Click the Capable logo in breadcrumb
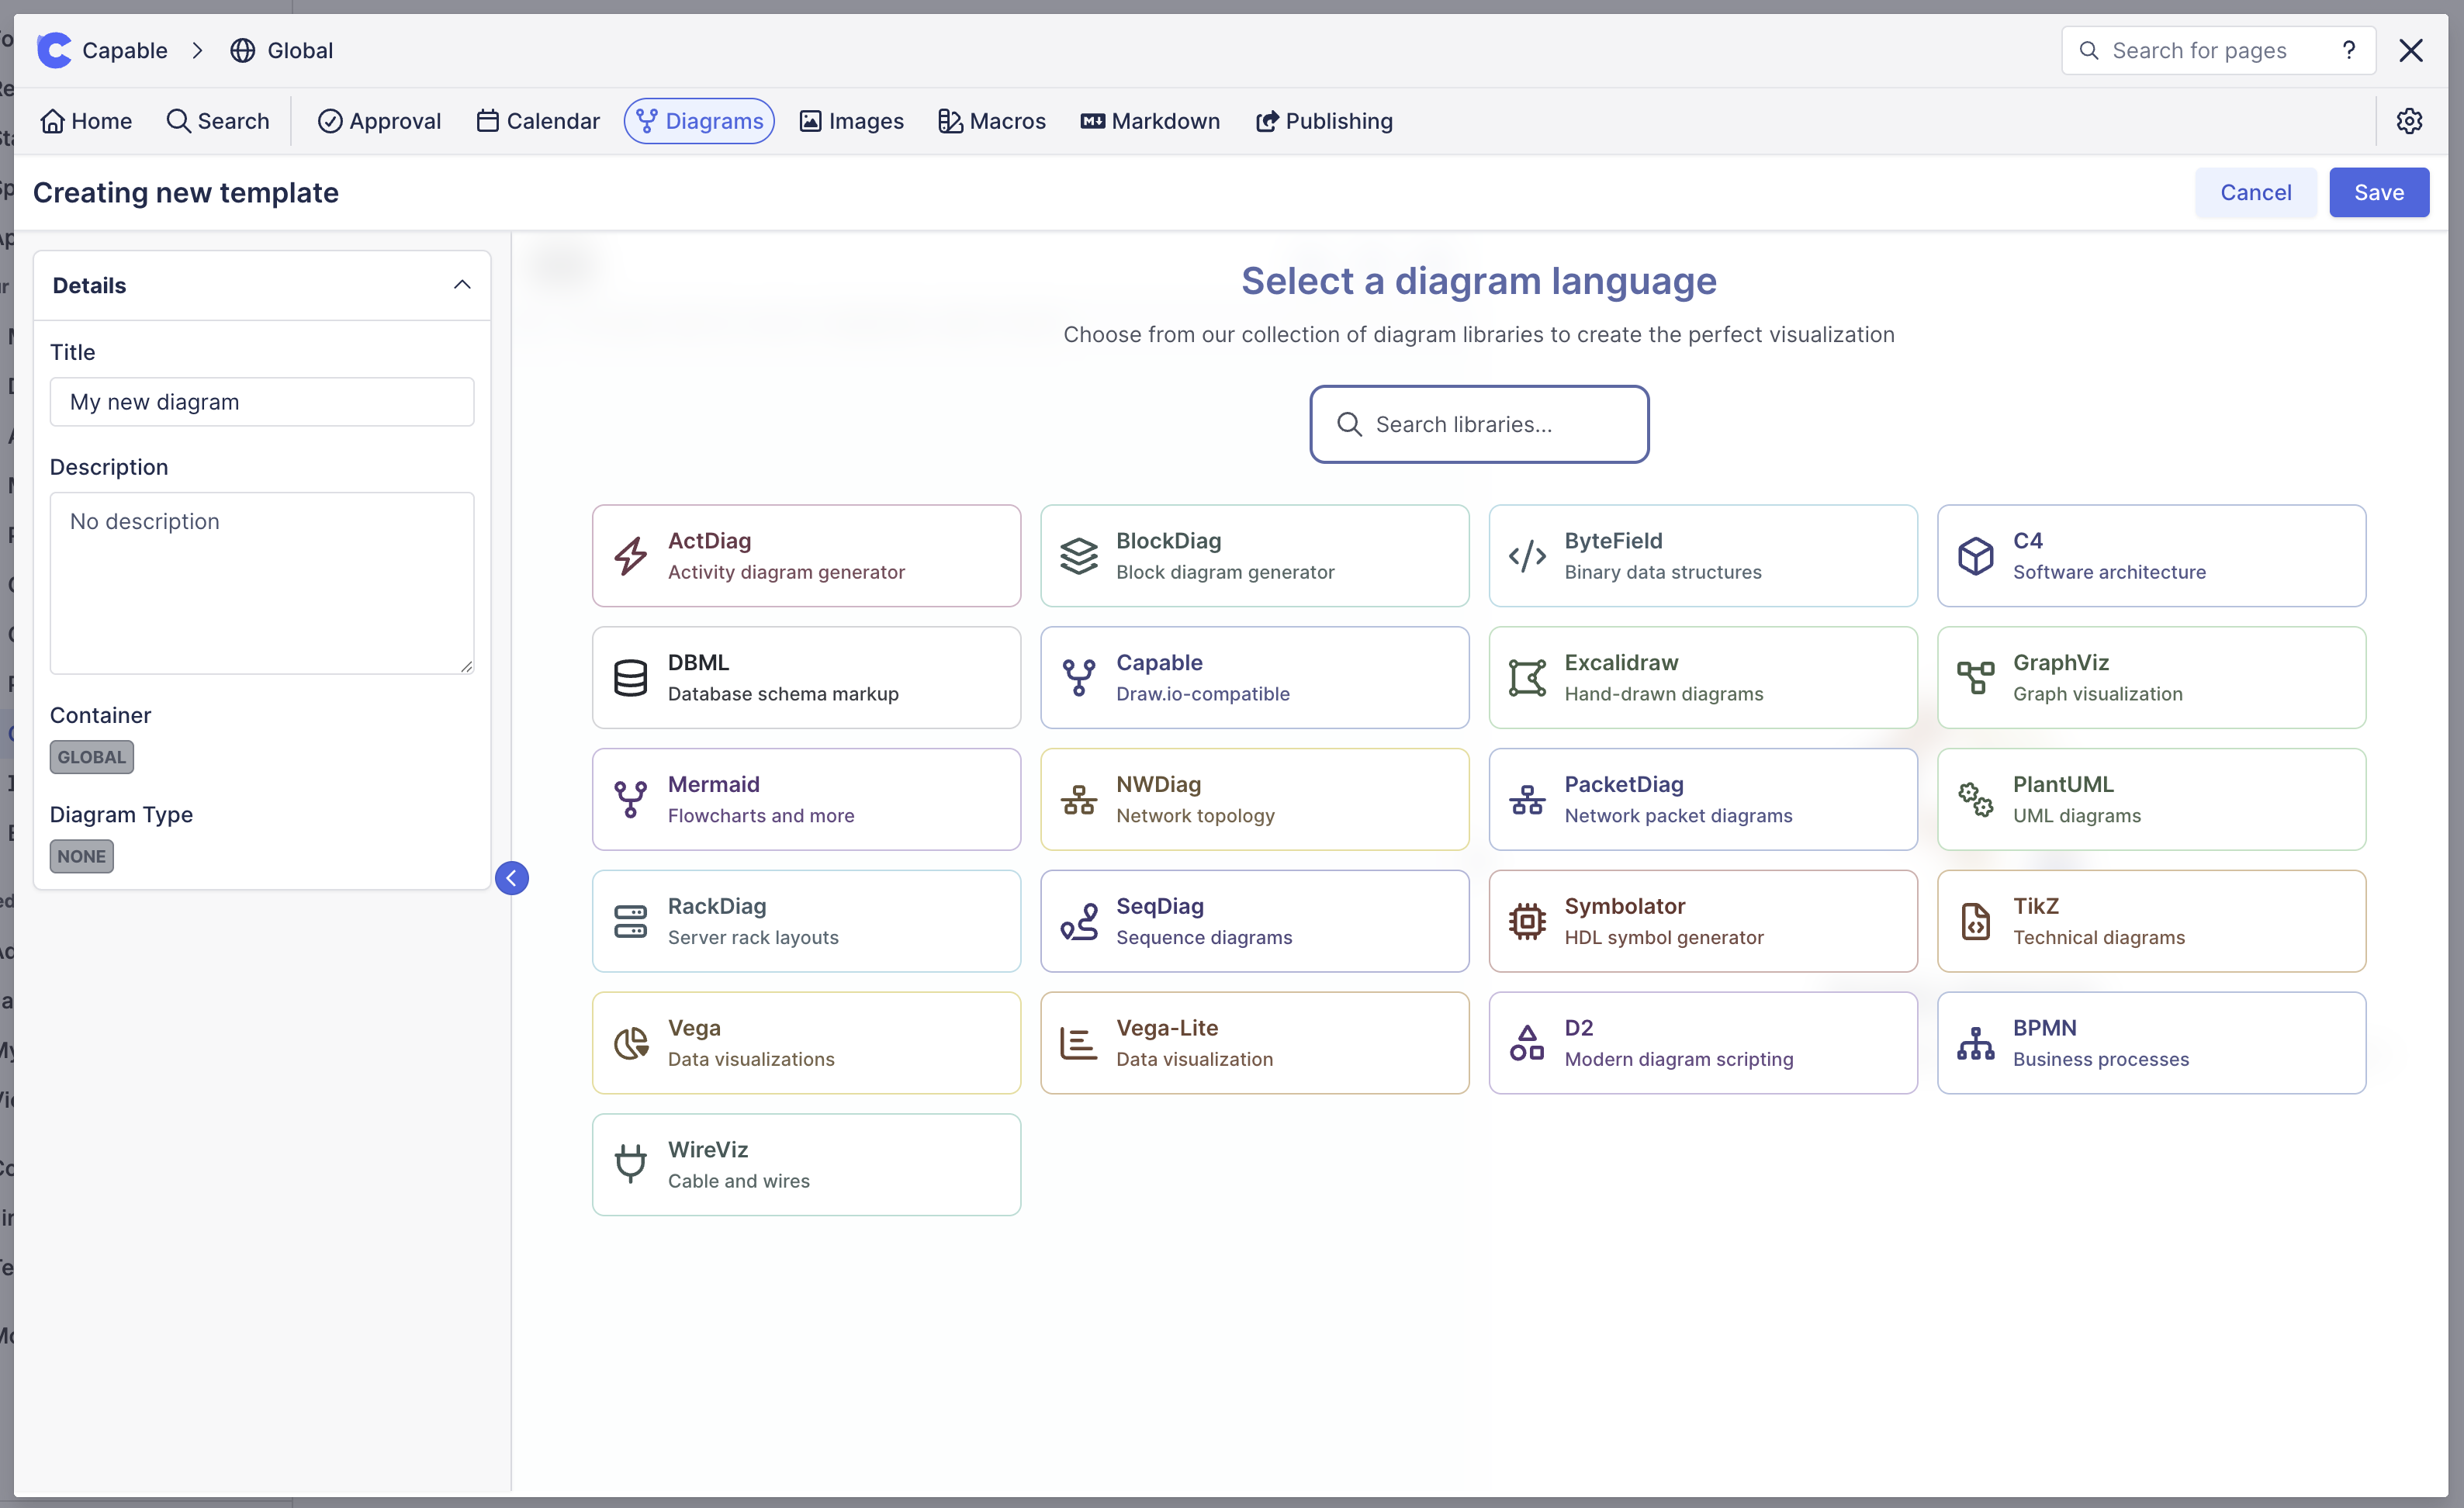Viewport: 2464px width, 1508px height. (55, 50)
